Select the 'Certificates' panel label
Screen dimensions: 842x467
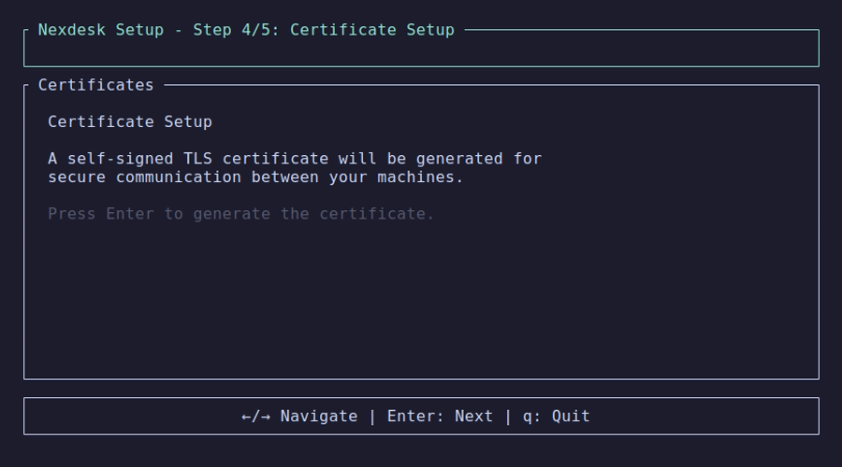point(95,85)
